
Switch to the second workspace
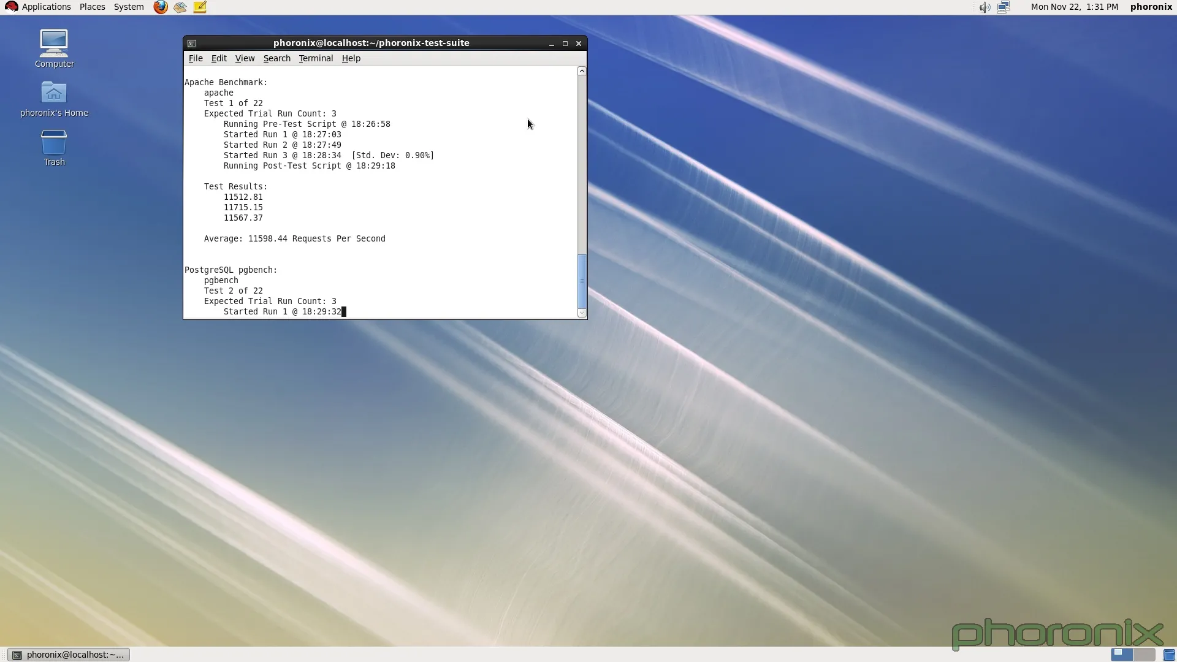click(1144, 654)
